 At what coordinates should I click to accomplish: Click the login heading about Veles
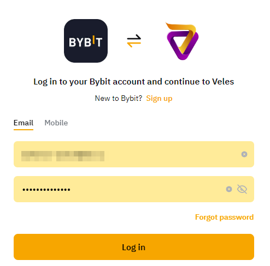pyautogui.click(x=134, y=82)
